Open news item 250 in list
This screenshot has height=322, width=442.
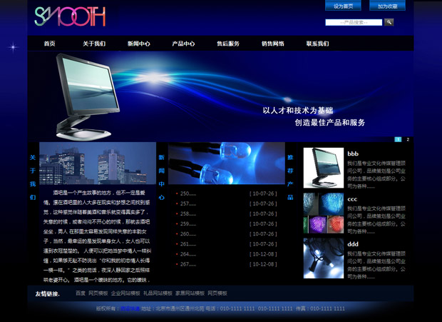(188, 193)
